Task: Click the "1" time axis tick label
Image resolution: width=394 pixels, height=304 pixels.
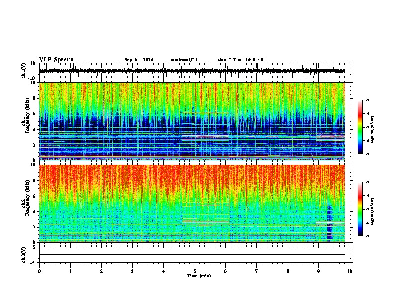Action: pos(70,271)
